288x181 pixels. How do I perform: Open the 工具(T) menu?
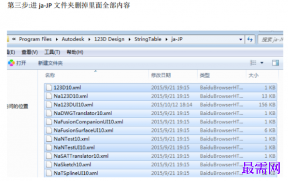pos(52,52)
